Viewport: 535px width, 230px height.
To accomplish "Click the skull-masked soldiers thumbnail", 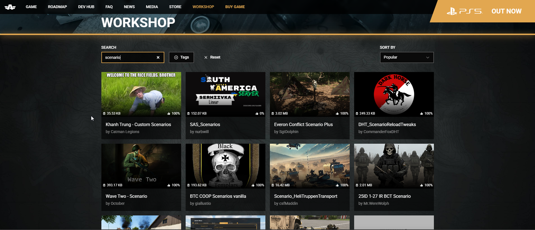I will click(x=394, y=166).
